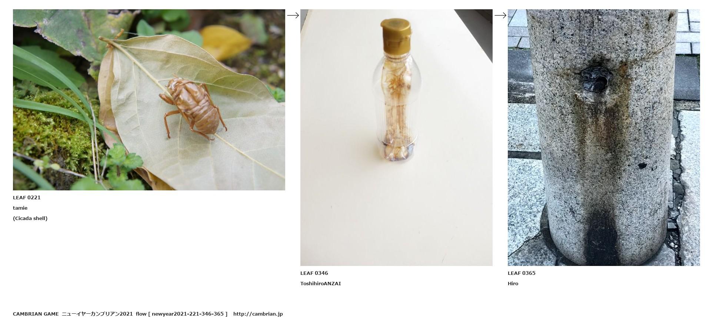Open the cicada shell on leaf photo

coord(149,100)
